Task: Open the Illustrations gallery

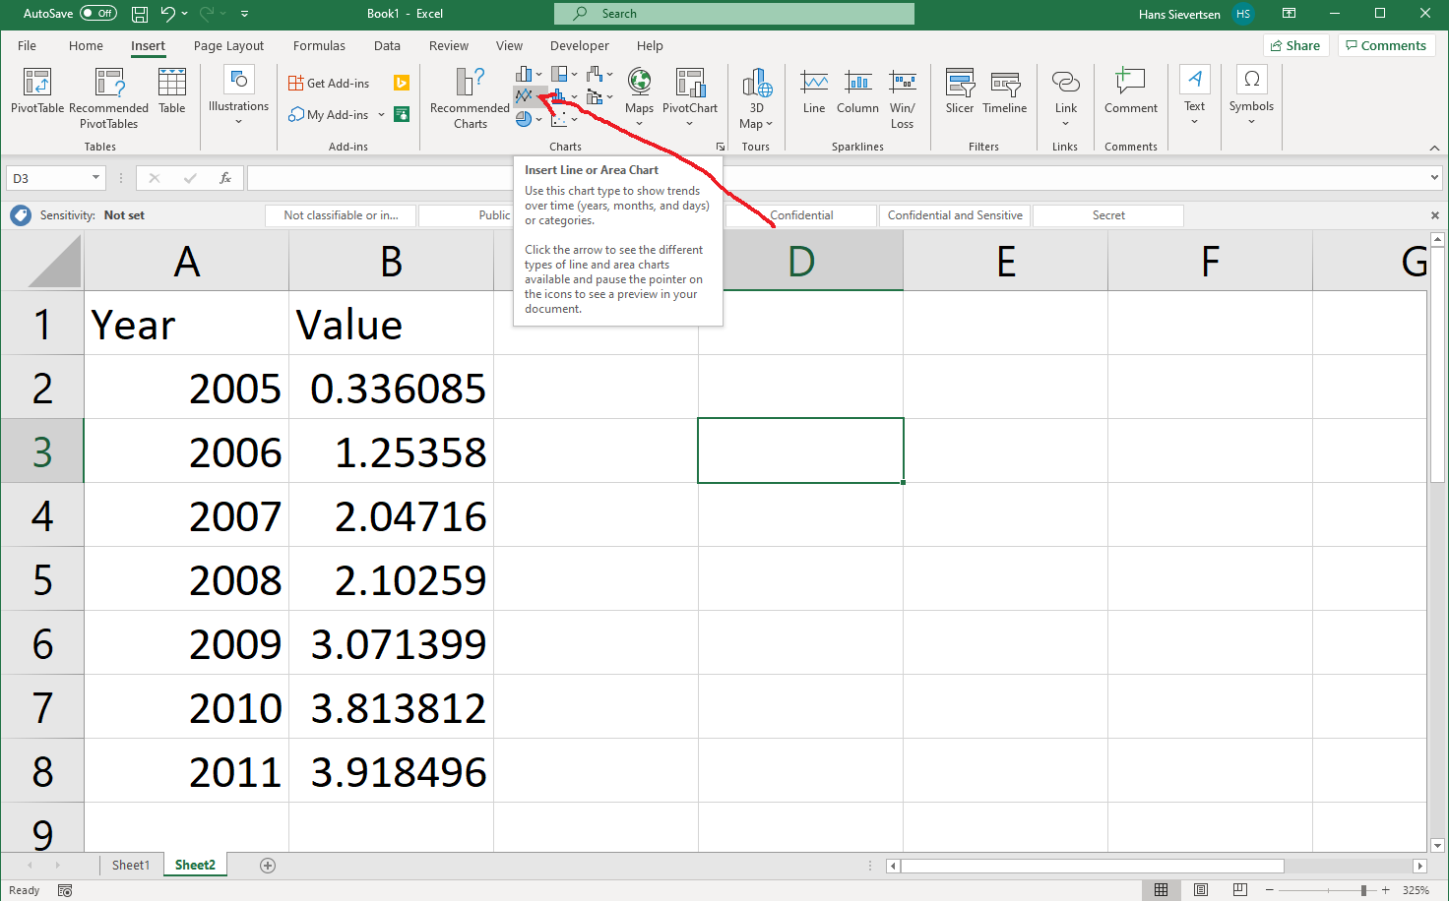Action: (238, 95)
